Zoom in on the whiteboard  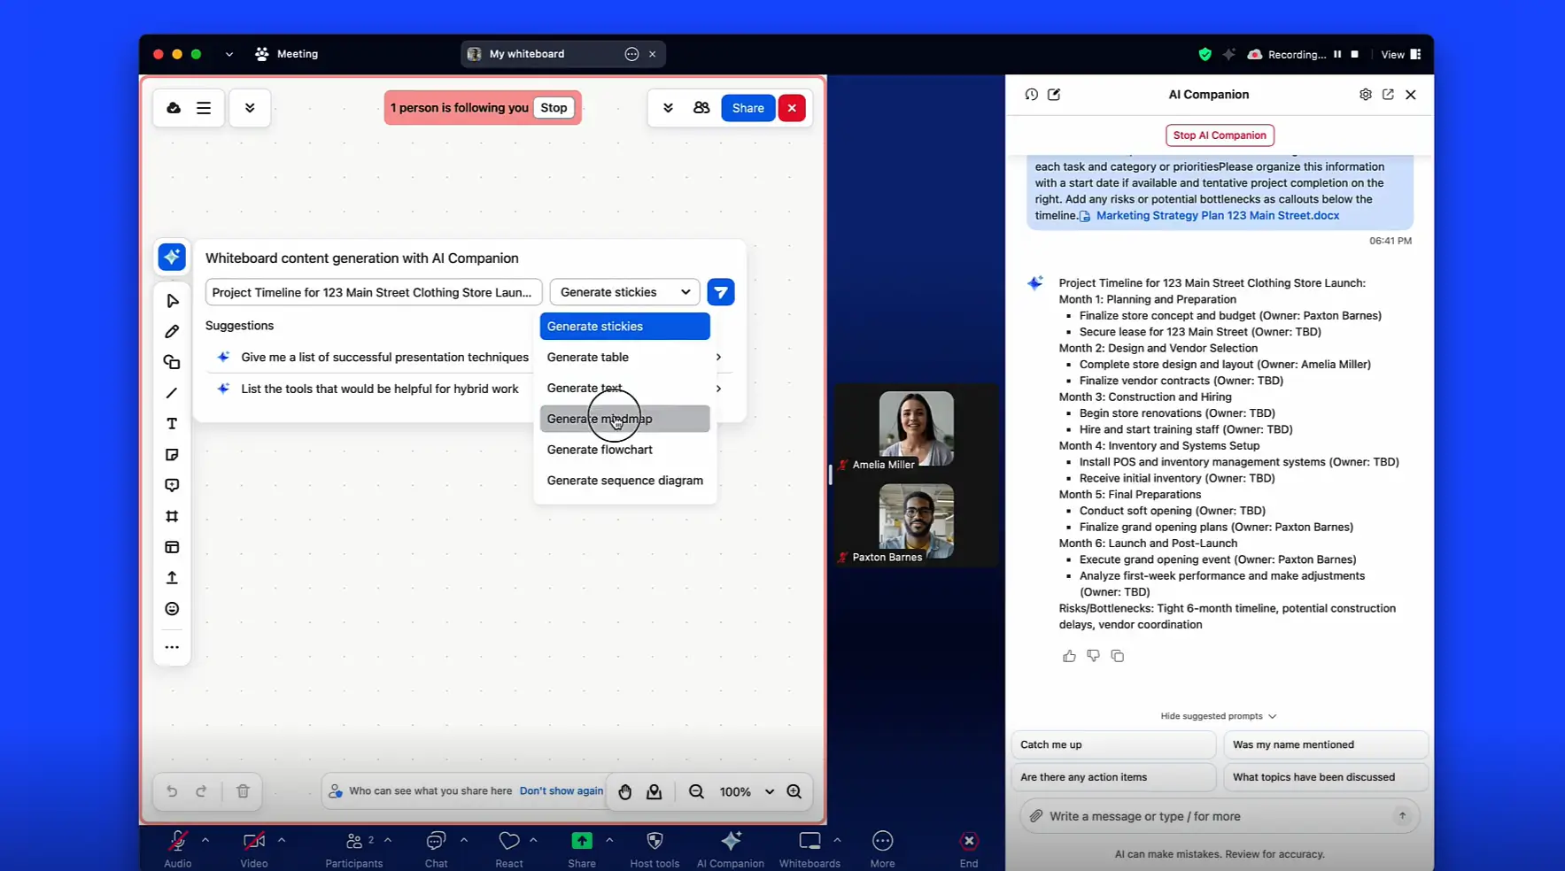coord(794,791)
